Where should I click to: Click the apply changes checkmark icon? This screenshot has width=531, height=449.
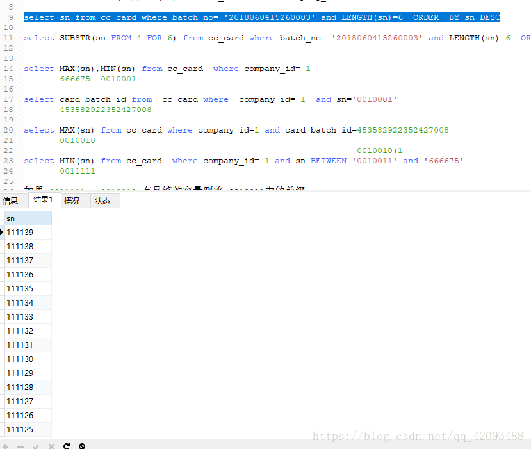(x=36, y=446)
